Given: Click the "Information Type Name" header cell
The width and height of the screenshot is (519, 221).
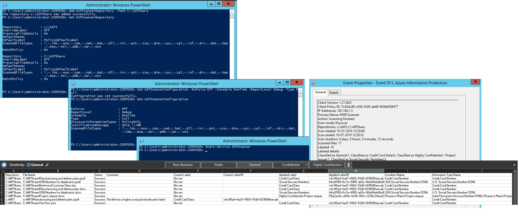Looking at the screenshot, I should (472, 175).
